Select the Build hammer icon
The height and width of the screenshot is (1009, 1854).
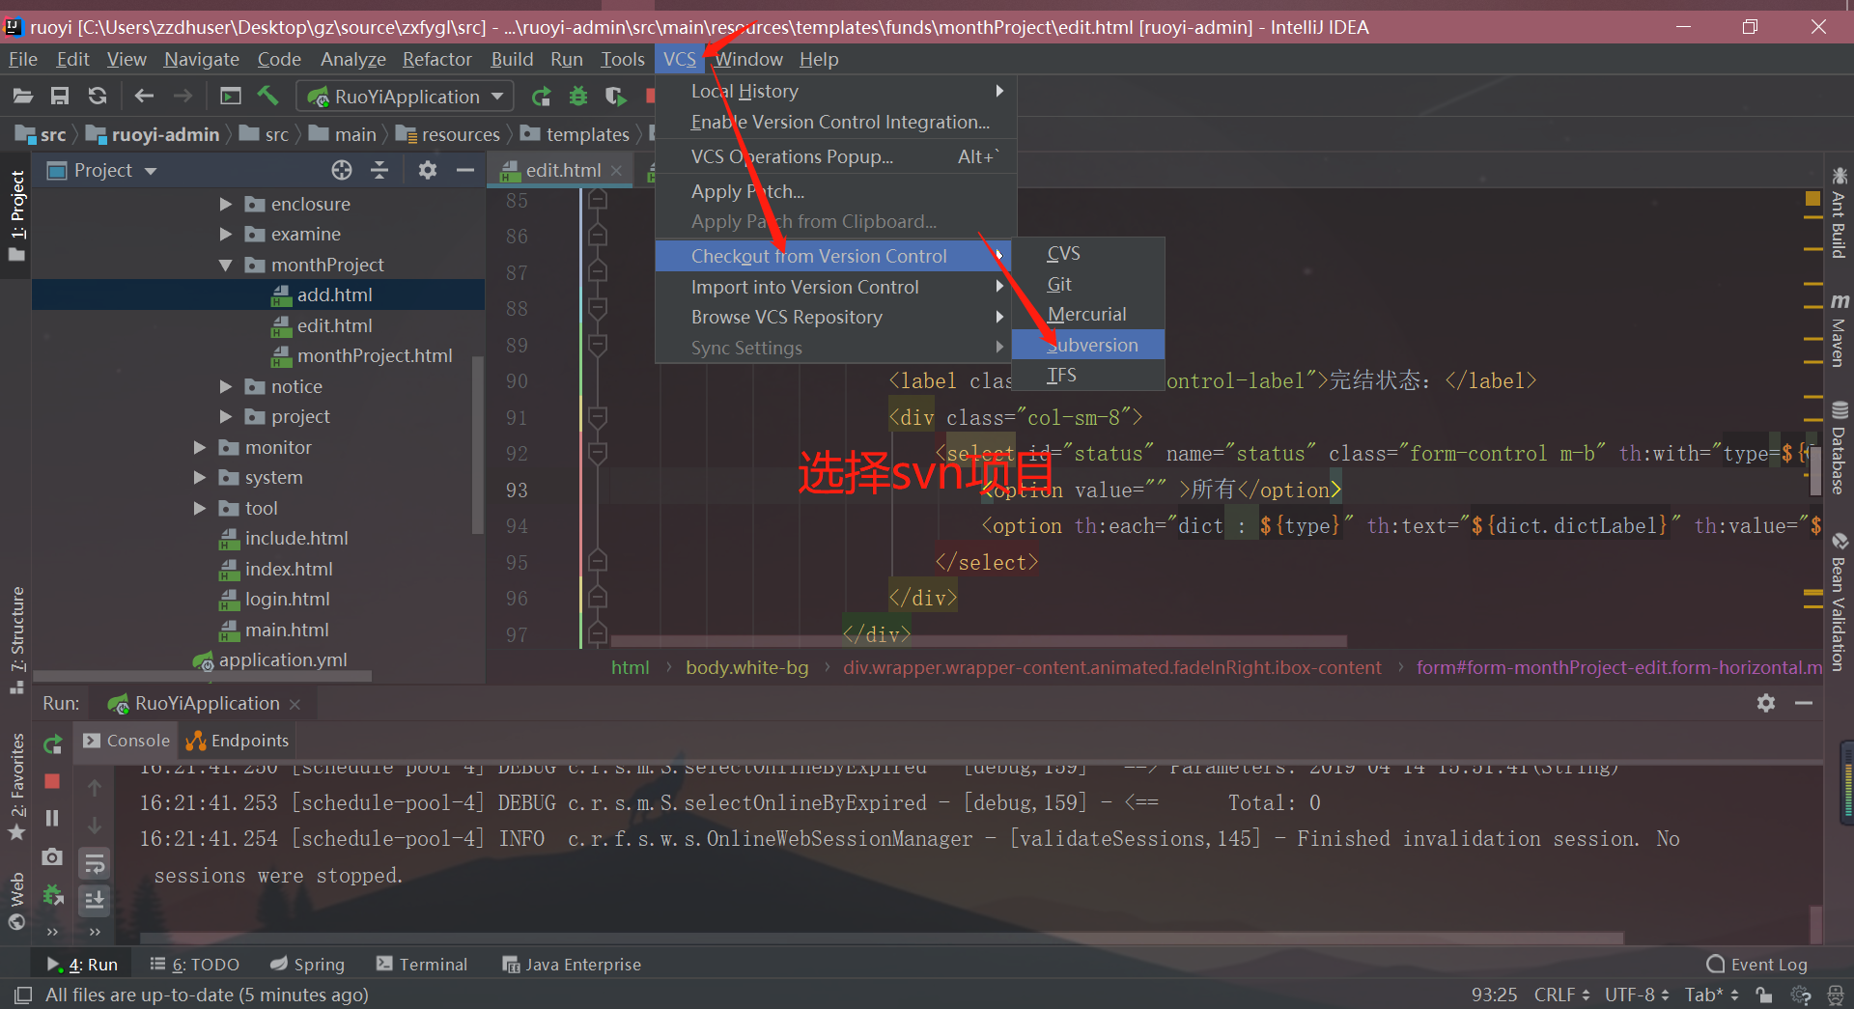[268, 96]
